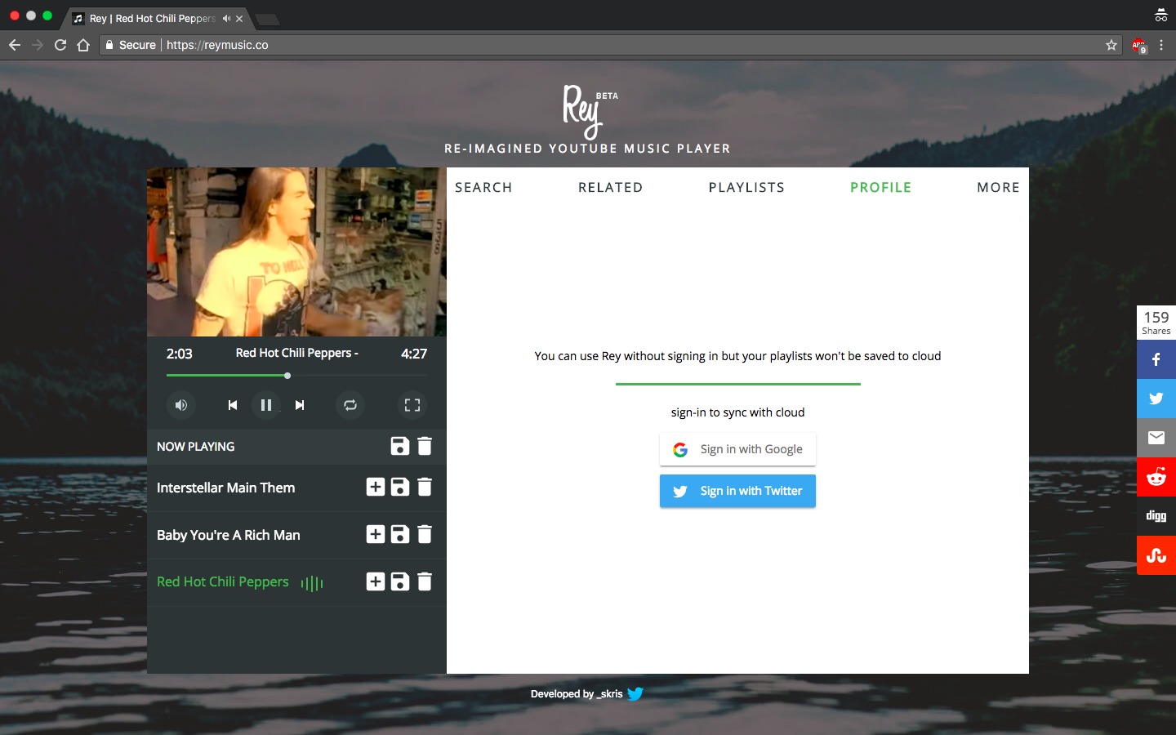
Task: Toggle repeat mode
Action: [350, 405]
